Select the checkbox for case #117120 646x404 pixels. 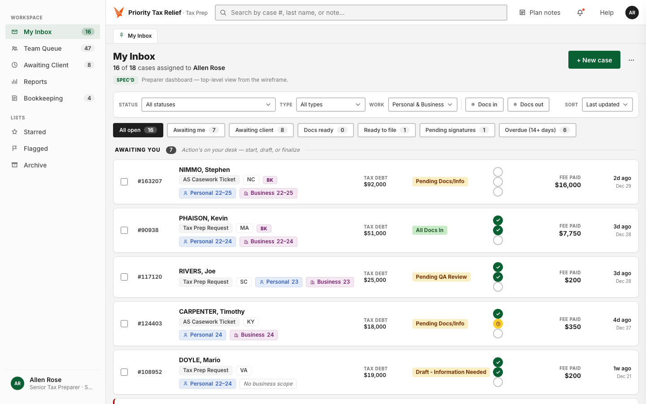pos(124,277)
